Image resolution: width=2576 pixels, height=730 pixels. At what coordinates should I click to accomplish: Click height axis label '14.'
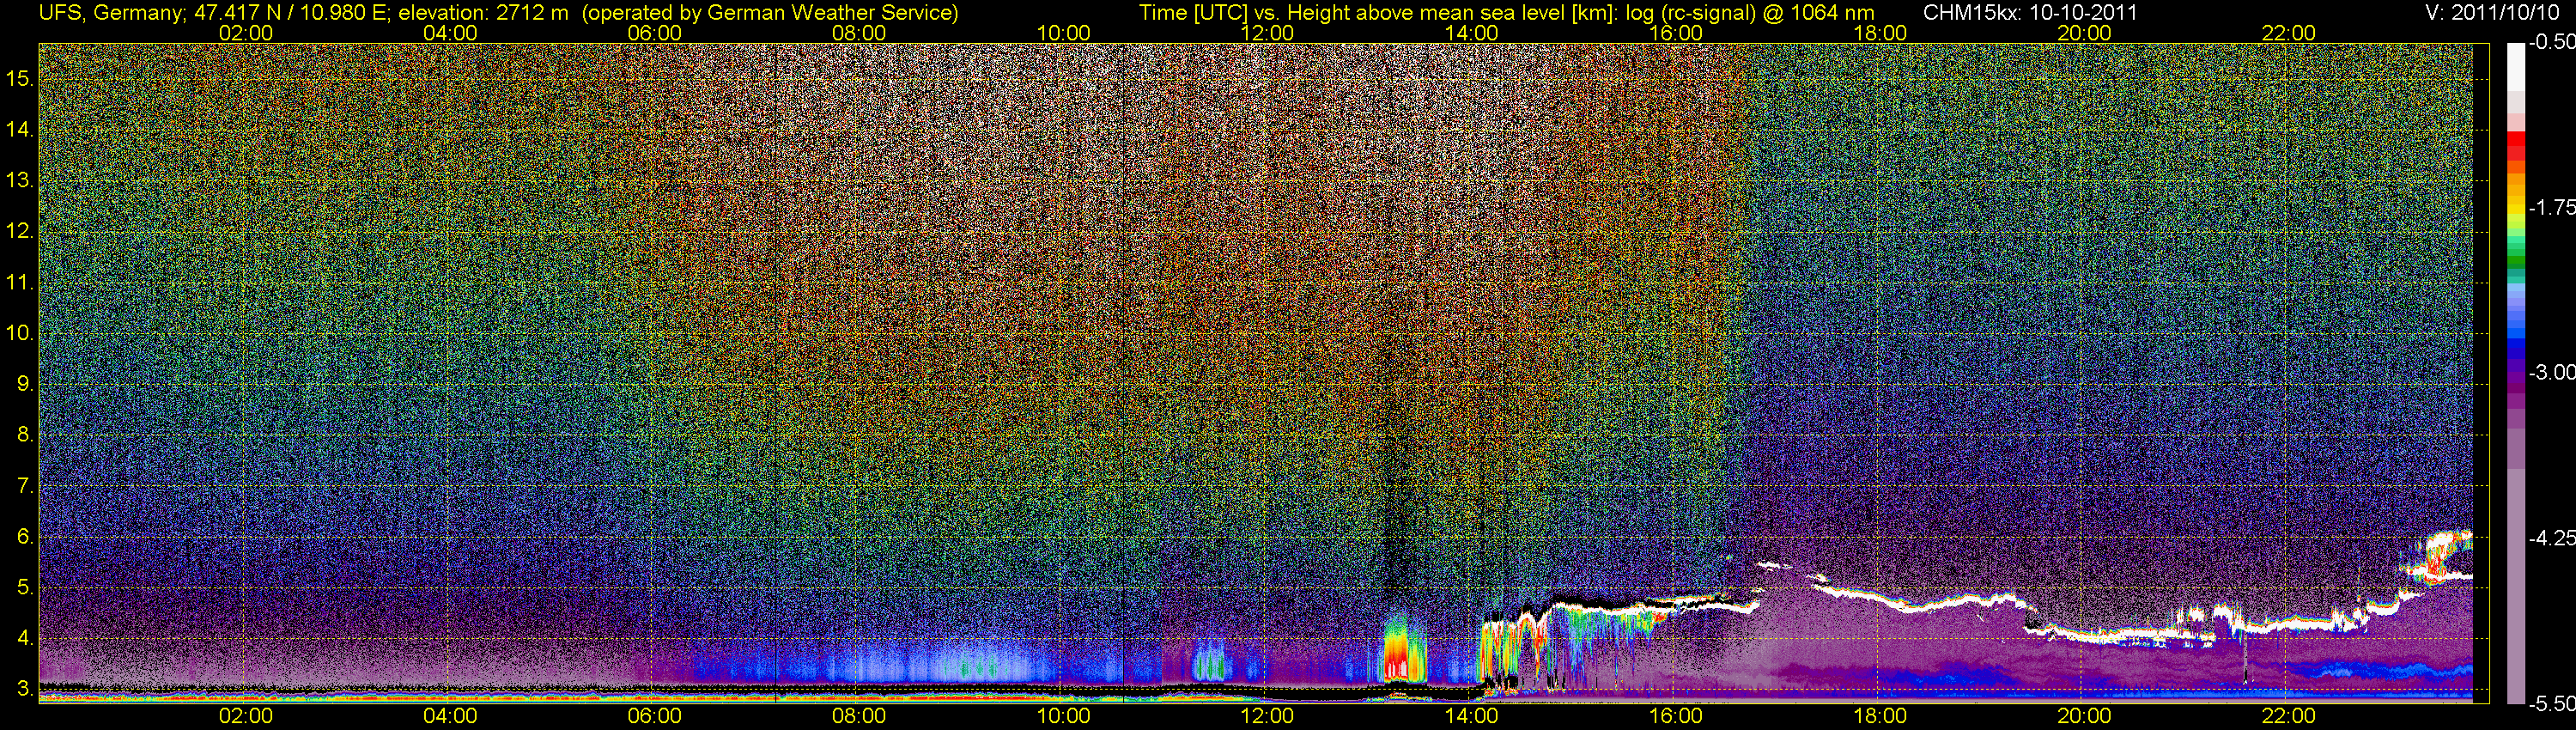pyautogui.click(x=20, y=129)
